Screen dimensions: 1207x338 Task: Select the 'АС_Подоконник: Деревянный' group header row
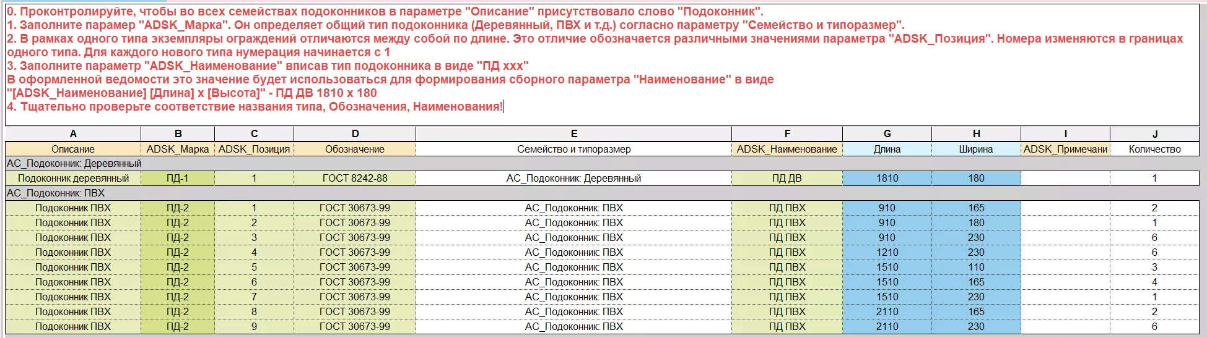(x=74, y=163)
